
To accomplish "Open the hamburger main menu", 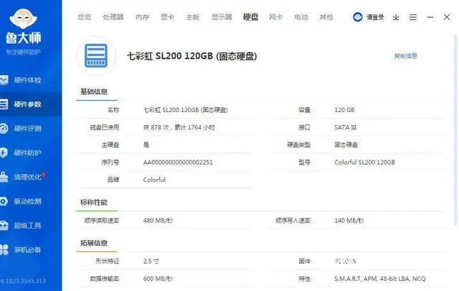I will point(414,17).
